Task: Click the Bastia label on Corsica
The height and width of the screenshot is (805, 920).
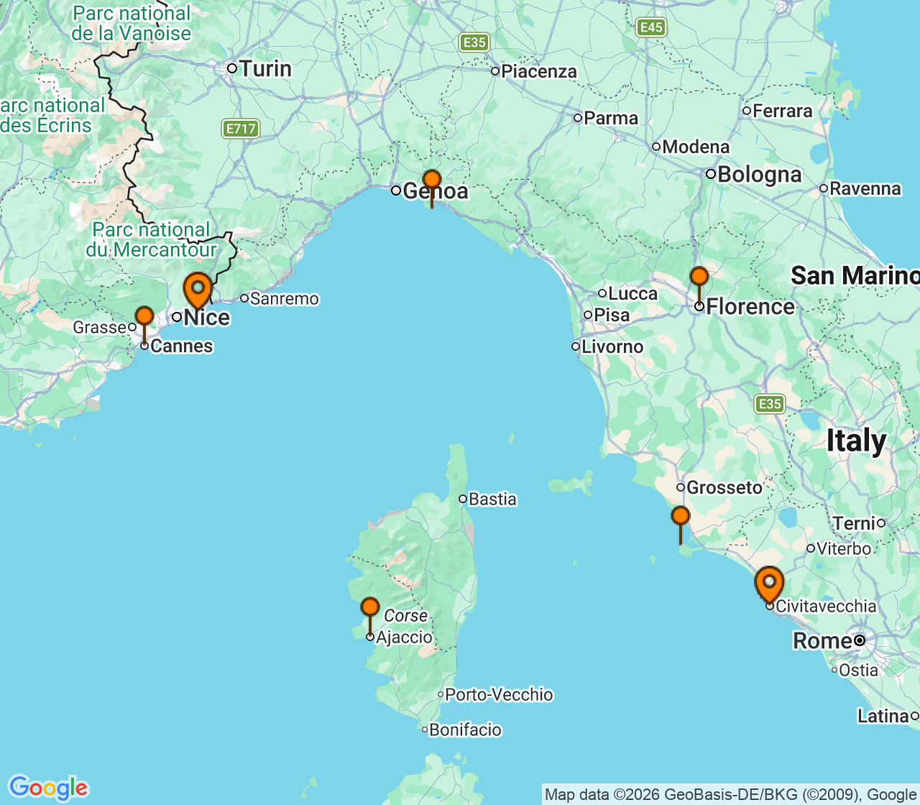Action: click(x=492, y=499)
